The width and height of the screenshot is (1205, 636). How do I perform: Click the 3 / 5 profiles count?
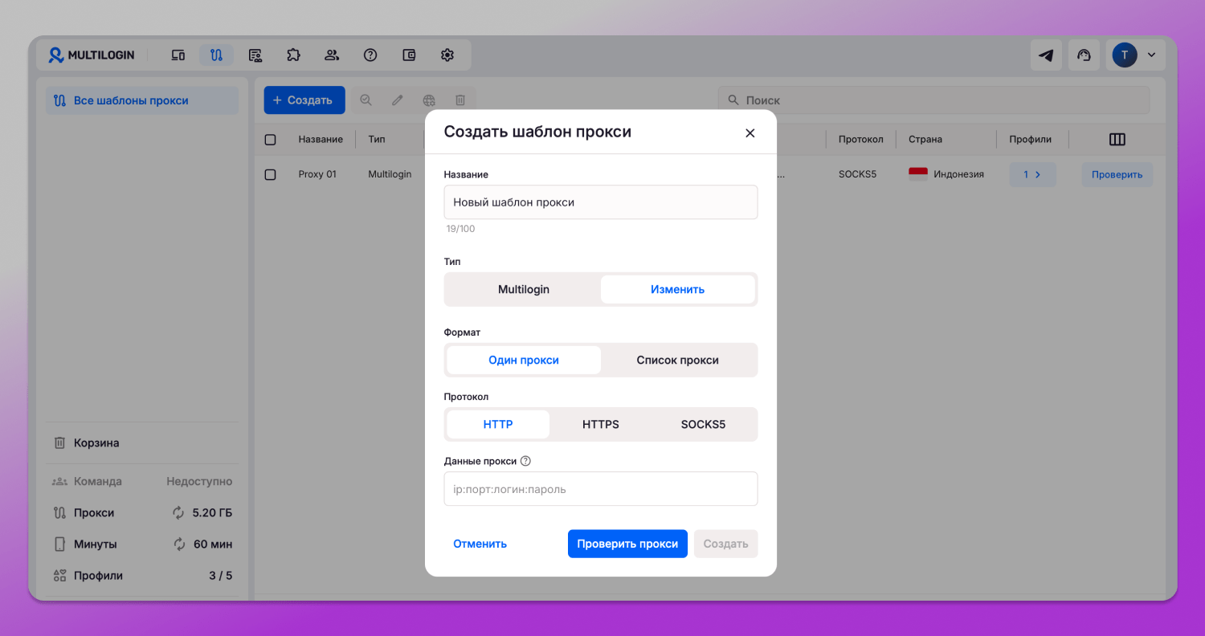pos(221,575)
